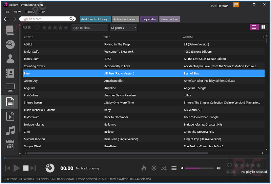Click the orange flag notification icon

[236, 5]
